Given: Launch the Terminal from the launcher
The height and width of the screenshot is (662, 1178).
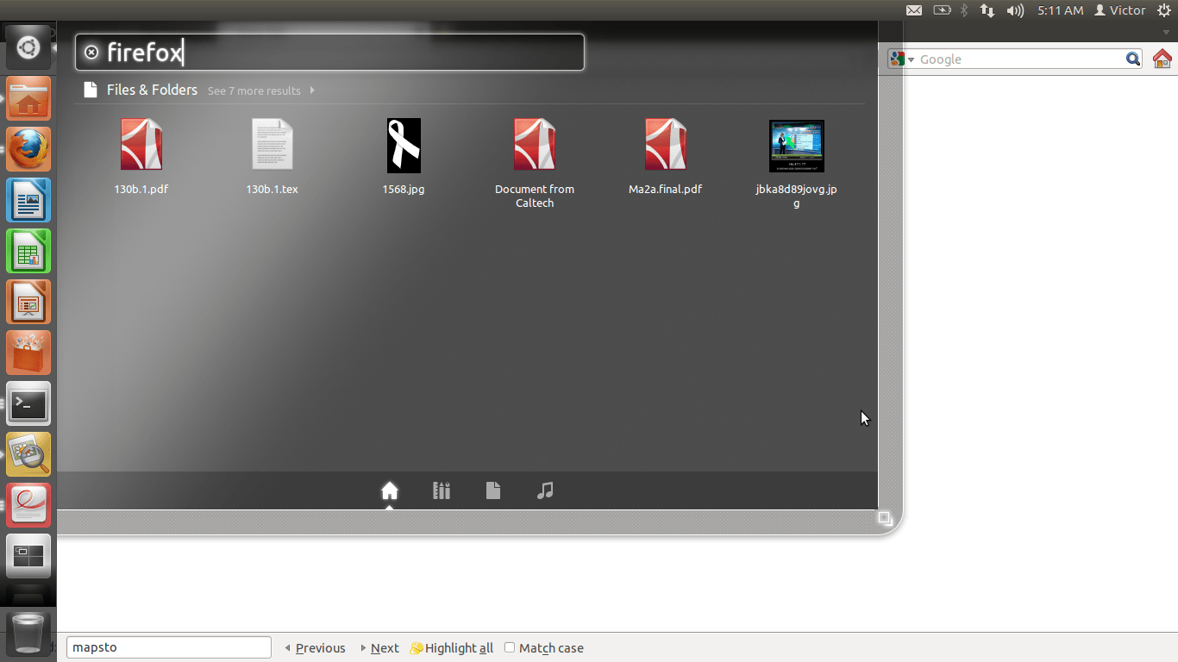Looking at the screenshot, I should coord(28,404).
